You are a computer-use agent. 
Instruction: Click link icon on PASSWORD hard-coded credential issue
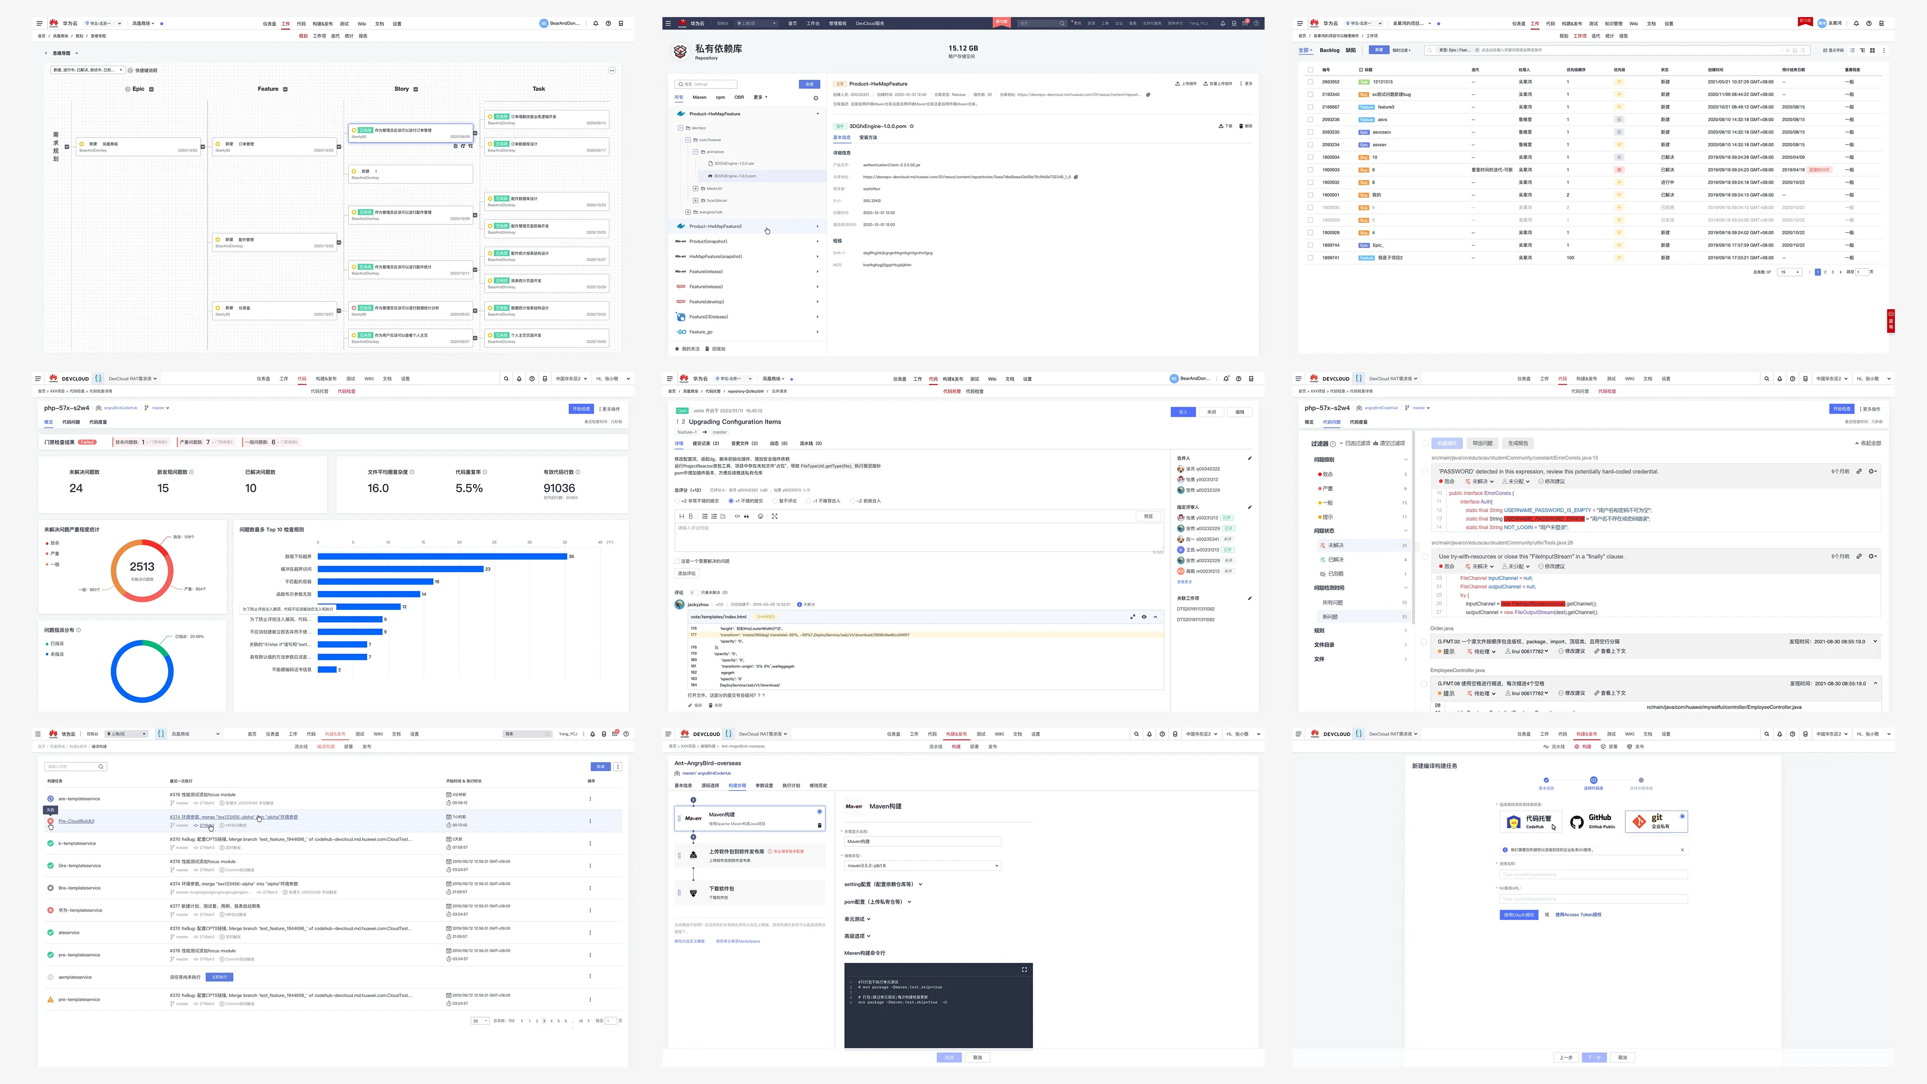pyautogui.click(x=1859, y=471)
